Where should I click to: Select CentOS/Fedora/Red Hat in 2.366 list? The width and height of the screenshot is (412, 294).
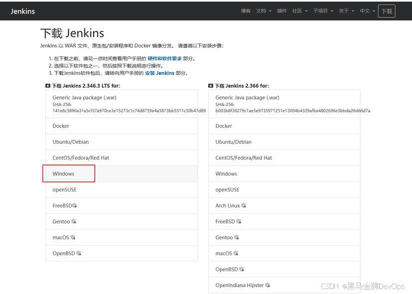284,158
